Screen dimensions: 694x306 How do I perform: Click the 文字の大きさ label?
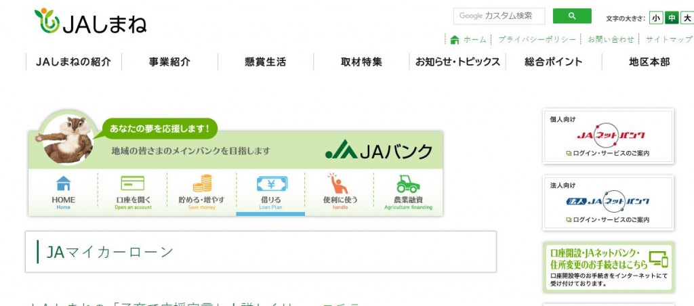626,18
